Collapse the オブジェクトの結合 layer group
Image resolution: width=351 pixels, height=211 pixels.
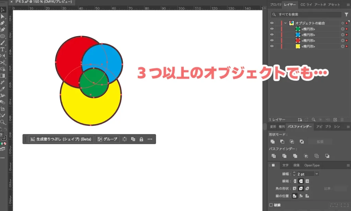pyautogui.click(x=285, y=23)
